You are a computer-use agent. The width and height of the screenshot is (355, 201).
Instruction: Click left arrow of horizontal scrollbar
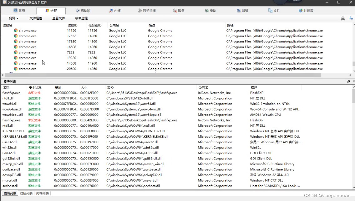pos(3,75)
